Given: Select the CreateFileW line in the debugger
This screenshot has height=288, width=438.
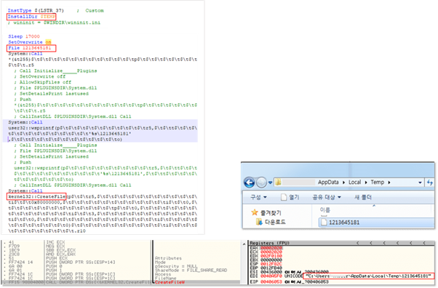Looking at the screenshot, I should pos(170,282).
